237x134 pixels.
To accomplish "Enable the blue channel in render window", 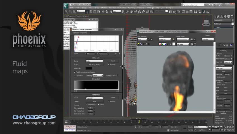I will (165, 44).
